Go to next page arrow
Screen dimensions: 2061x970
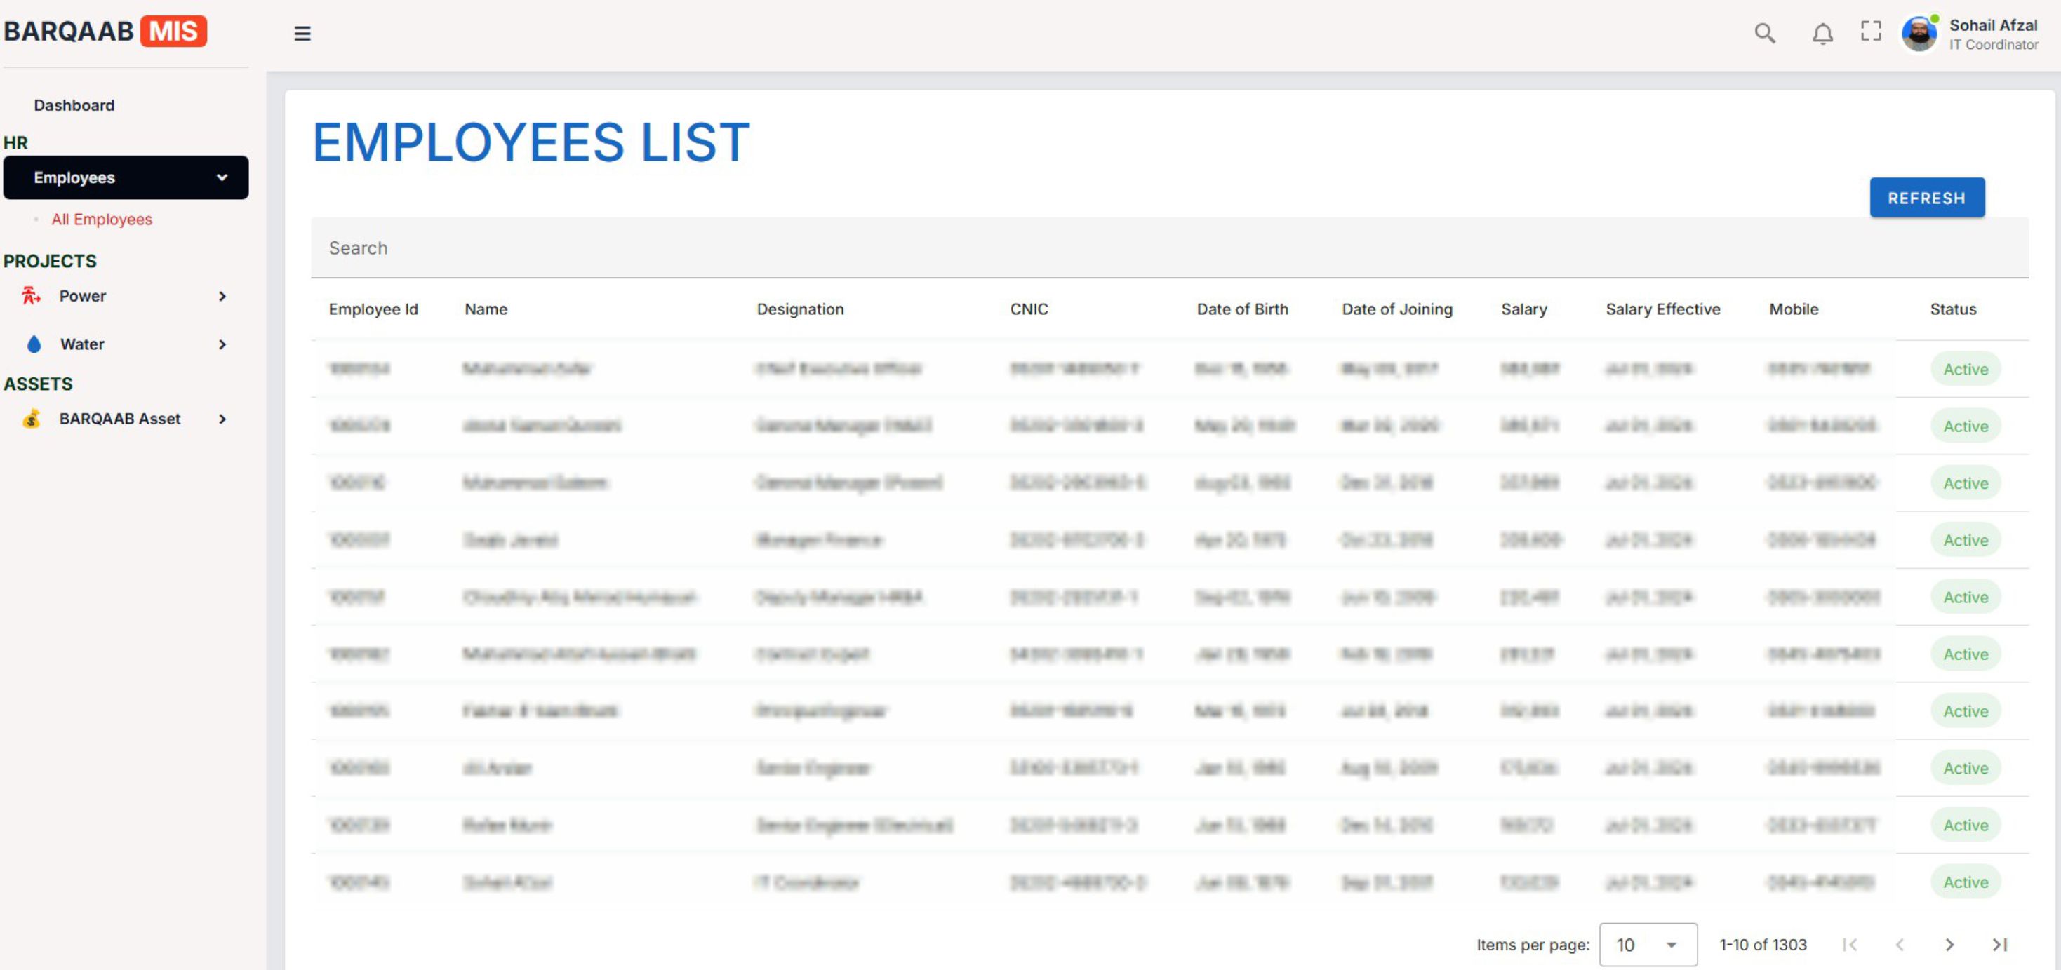click(1949, 945)
